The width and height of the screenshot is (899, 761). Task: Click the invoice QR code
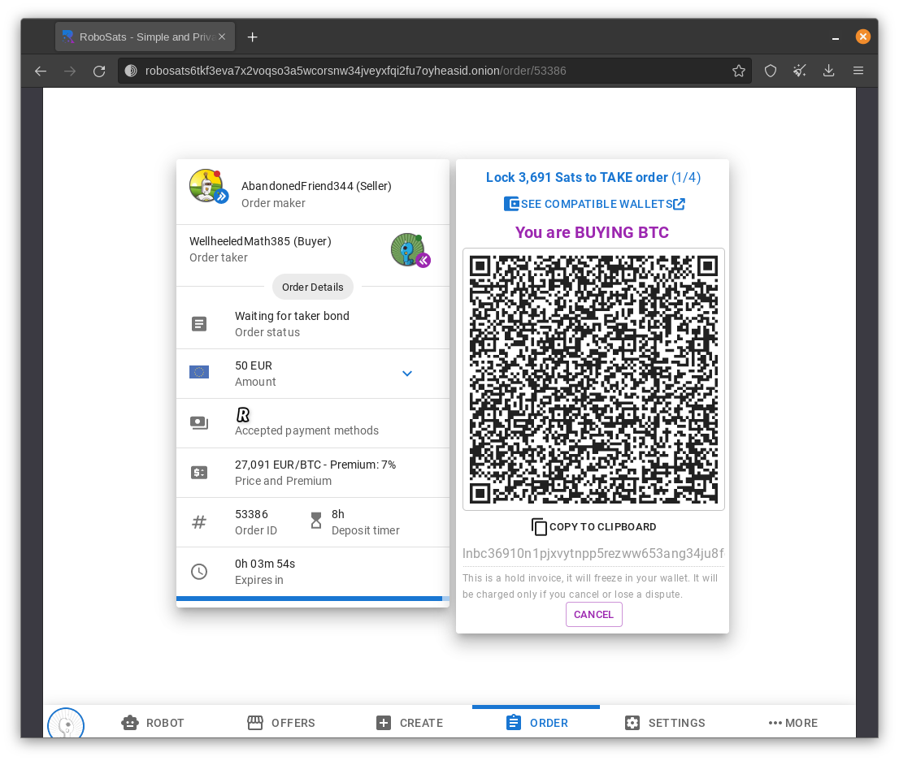click(x=593, y=379)
